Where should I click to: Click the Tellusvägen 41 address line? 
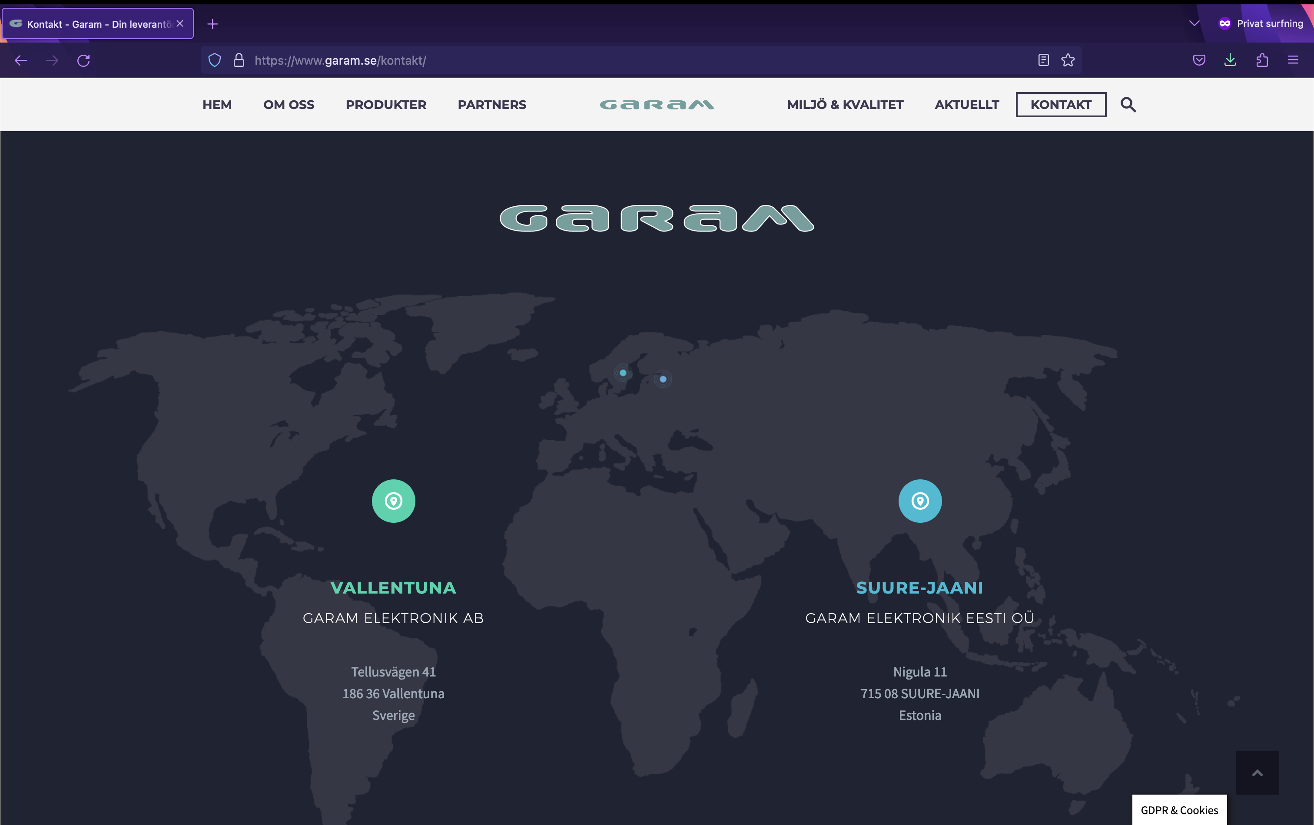(x=393, y=672)
